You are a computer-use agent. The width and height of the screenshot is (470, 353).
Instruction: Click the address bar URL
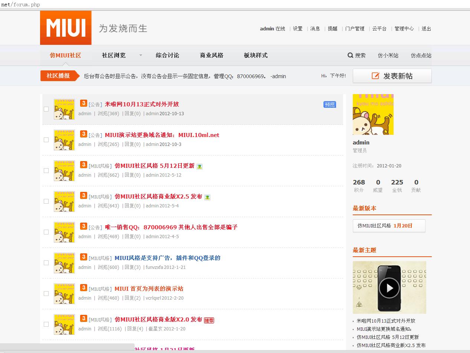tap(20, 4)
